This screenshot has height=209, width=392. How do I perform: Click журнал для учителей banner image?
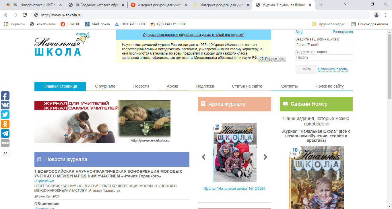click(x=102, y=121)
